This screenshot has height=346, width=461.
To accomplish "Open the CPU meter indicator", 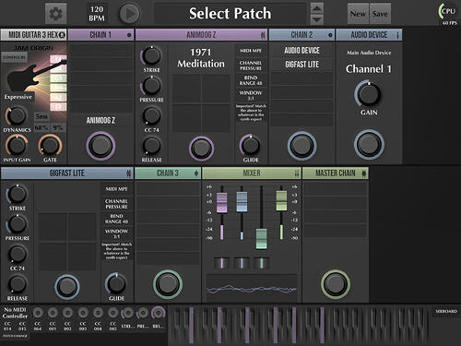I will tap(447, 11).
